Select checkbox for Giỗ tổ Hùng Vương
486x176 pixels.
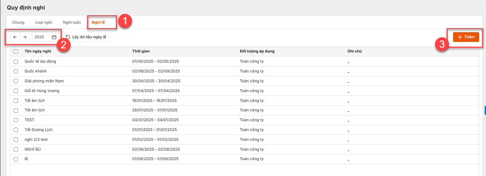tap(16, 91)
